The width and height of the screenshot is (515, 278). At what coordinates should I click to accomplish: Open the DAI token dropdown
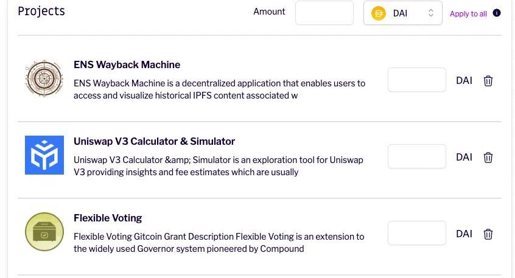point(402,13)
